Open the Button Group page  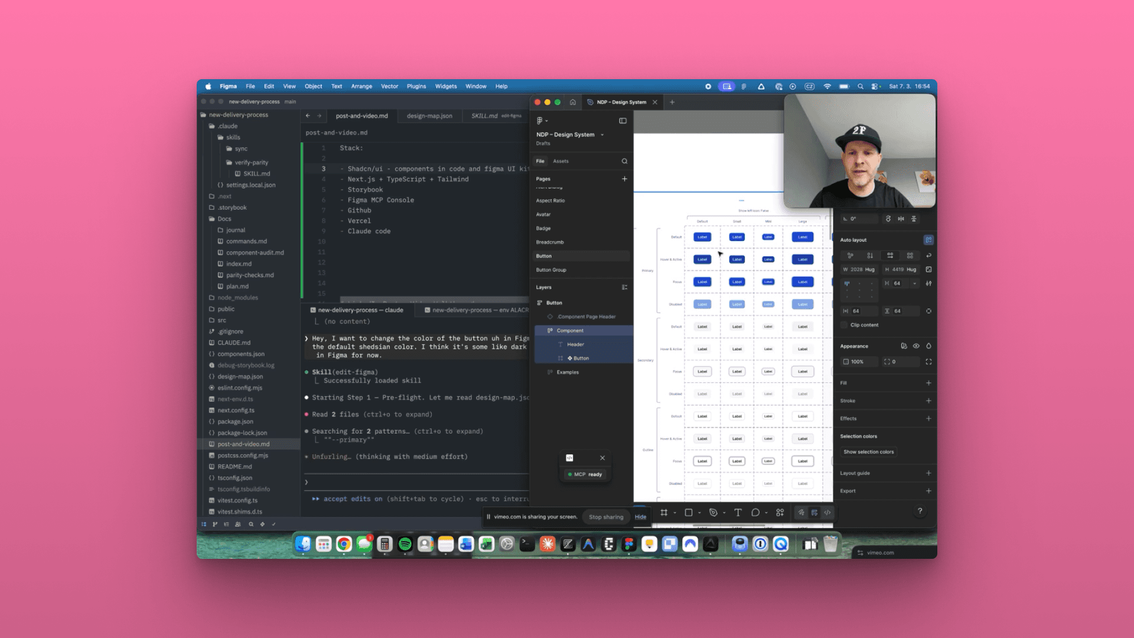pyautogui.click(x=551, y=270)
